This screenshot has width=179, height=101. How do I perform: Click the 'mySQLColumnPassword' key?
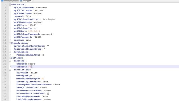(26, 34)
